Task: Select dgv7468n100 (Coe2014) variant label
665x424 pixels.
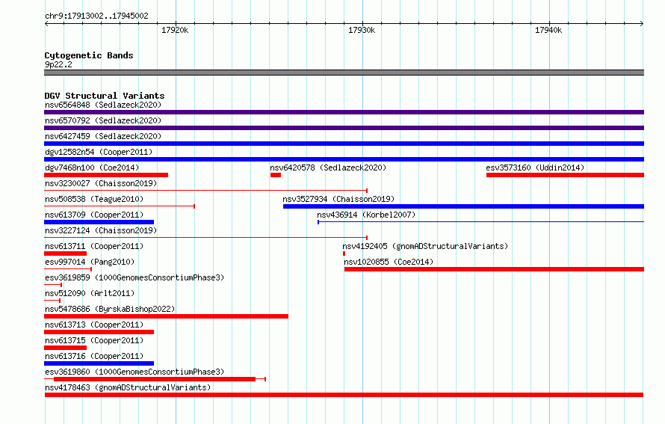Action: 92,168
